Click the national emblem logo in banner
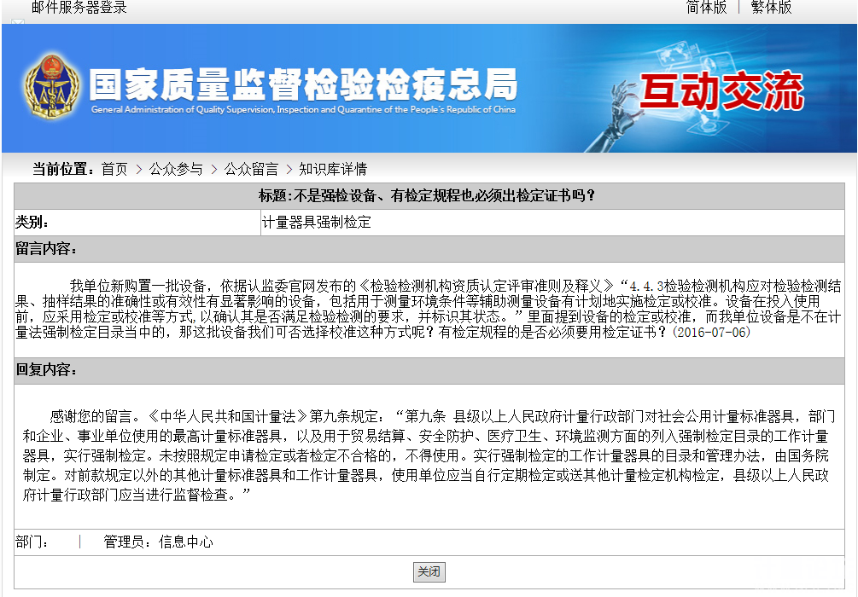Viewport: 858px width, 597px height. tap(53, 88)
